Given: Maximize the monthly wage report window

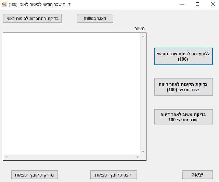Looking at the screenshot, I should 197,4.
